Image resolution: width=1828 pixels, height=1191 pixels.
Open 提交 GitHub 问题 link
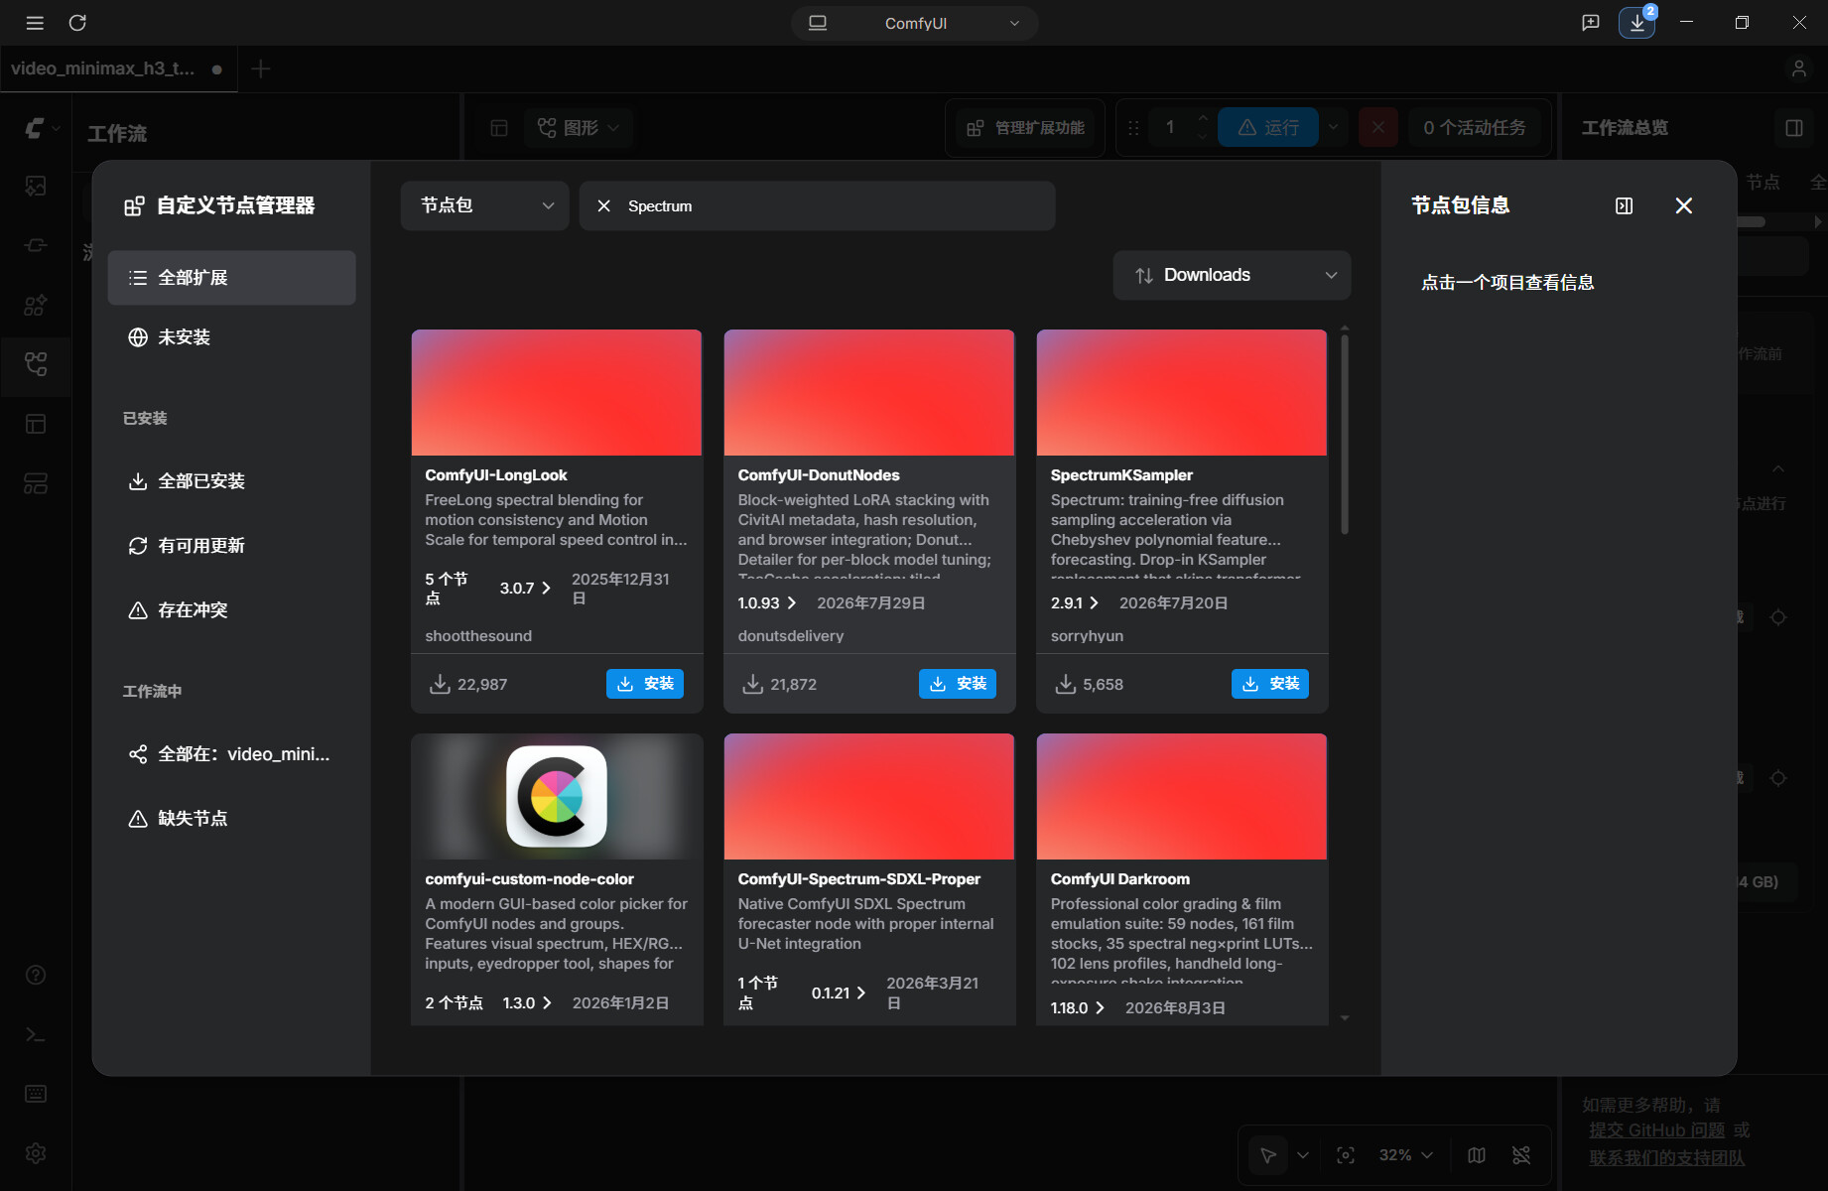[x=1656, y=1130]
